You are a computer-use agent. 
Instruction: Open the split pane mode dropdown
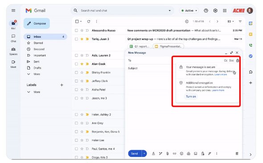[230, 21]
